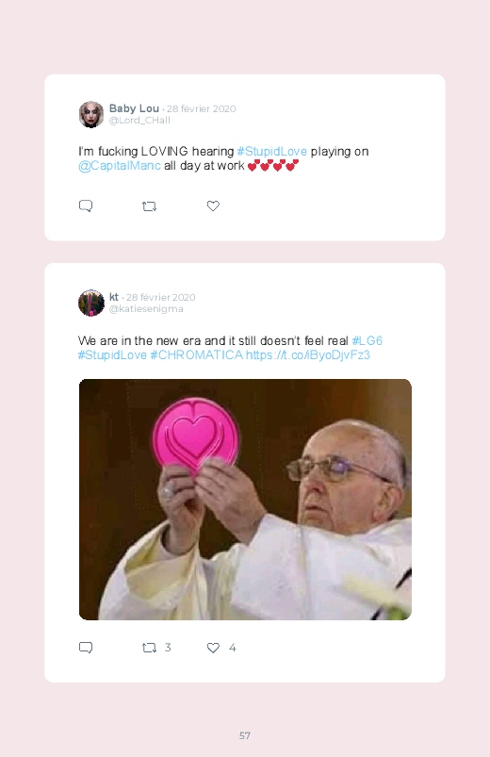The width and height of the screenshot is (490, 757).
Task: Like kt's tweet showing 4 likes
Action: 213,648
